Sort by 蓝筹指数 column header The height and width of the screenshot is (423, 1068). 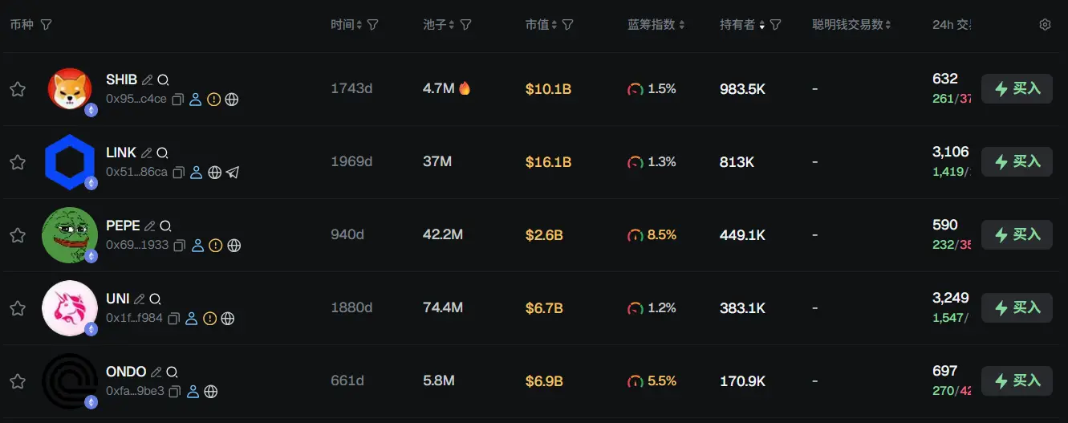click(656, 25)
